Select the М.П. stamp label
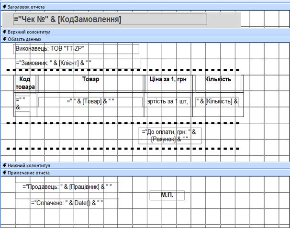The image size is (290, 228). pyautogui.click(x=167, y=195)
